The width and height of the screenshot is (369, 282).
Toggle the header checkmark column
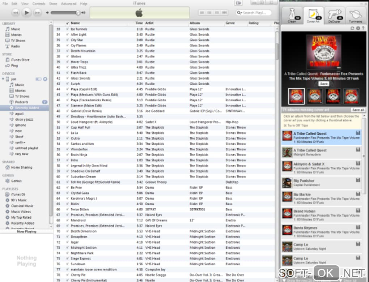(x=68, y=23)
